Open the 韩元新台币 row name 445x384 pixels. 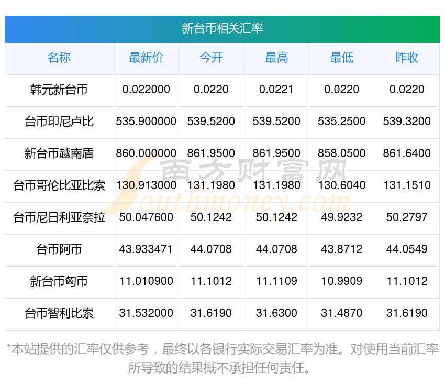tap(59, 90)
